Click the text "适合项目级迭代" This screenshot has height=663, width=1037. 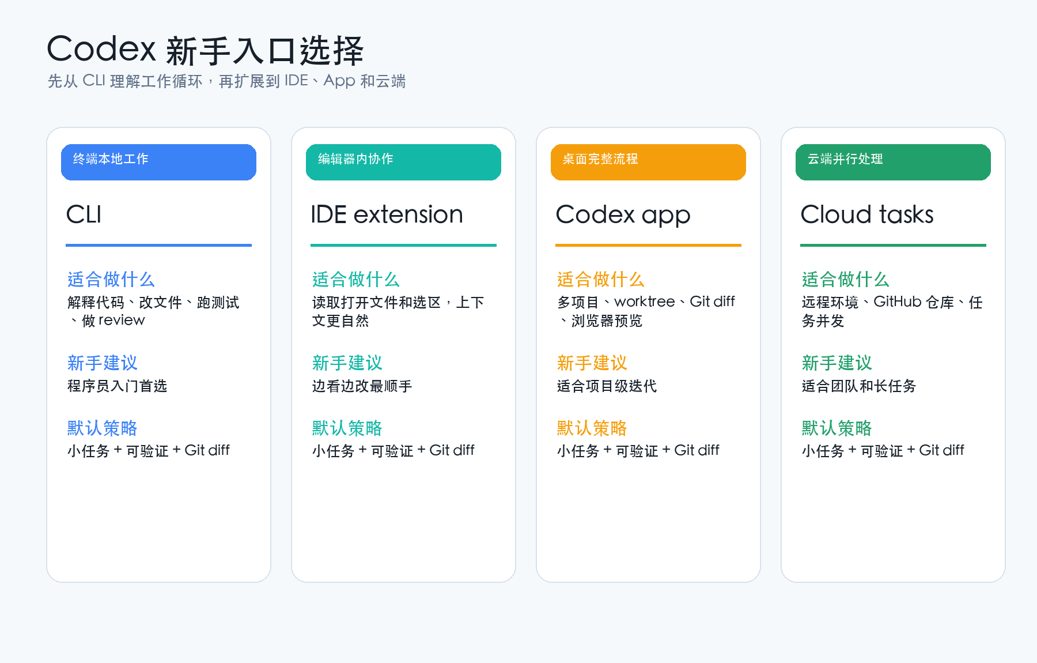tap(607, 386)
